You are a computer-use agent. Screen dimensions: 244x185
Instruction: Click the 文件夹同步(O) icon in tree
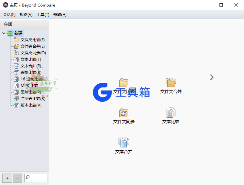(16, 53)
